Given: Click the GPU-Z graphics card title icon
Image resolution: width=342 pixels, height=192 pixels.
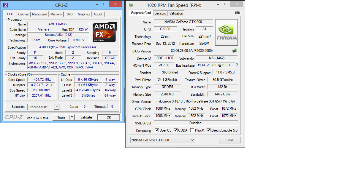Looking at the screenshot, I should click(x=131, y=5).
